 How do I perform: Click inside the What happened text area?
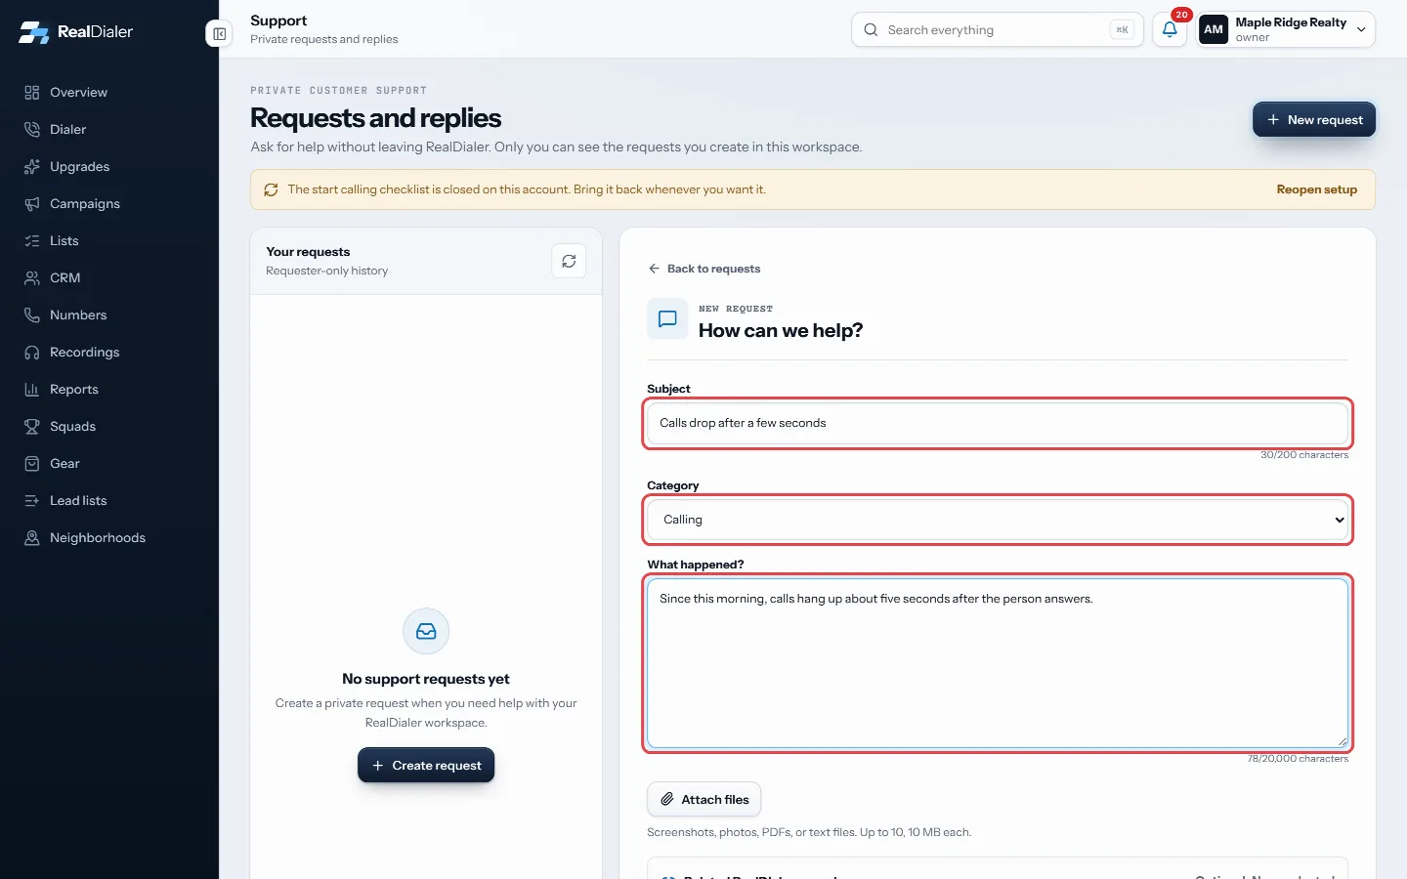(998, 663)
